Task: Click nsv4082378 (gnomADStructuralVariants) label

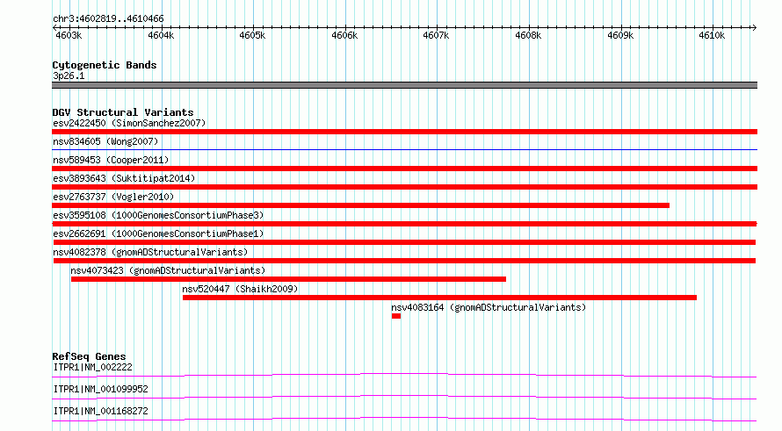Action: (150, 252)
